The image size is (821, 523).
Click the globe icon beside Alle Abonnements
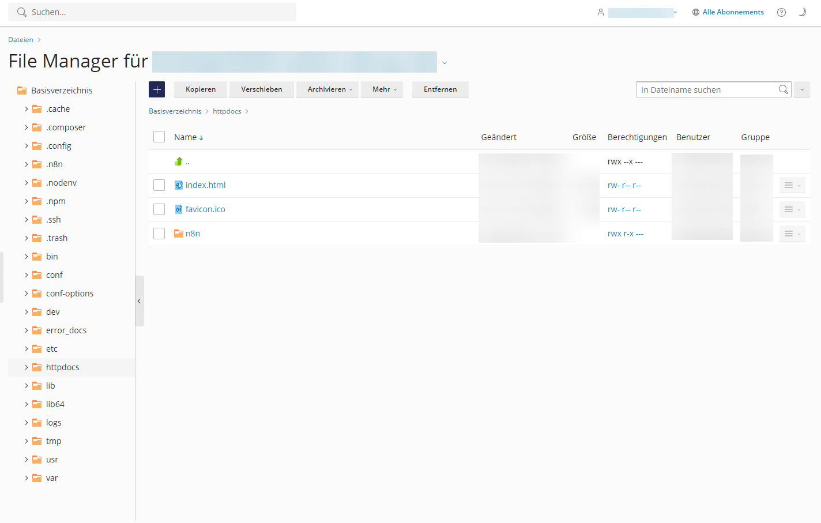coord(695,12)
